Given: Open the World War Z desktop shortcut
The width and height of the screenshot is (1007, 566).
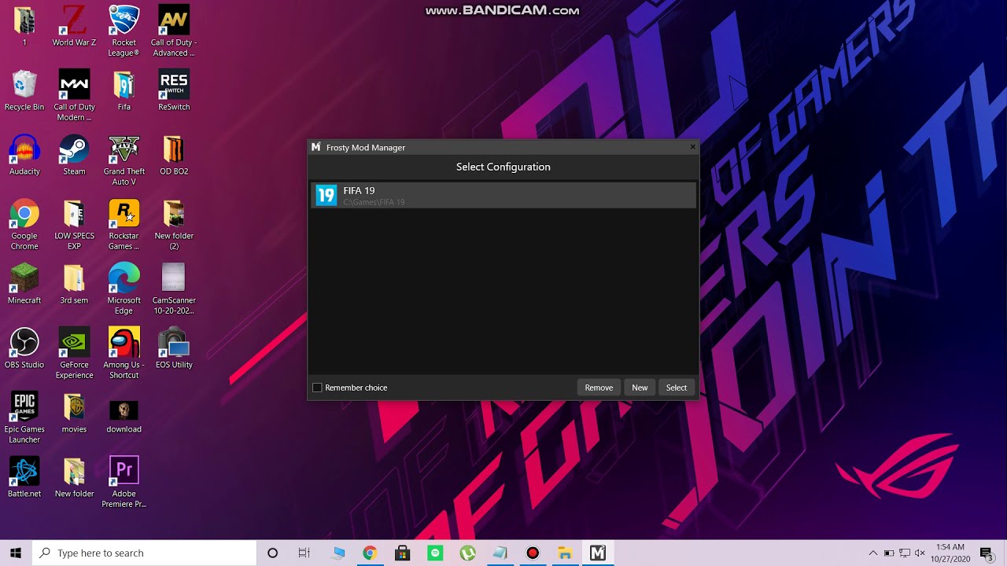Looking at the screenshot, I should click(x=74, y=27).
